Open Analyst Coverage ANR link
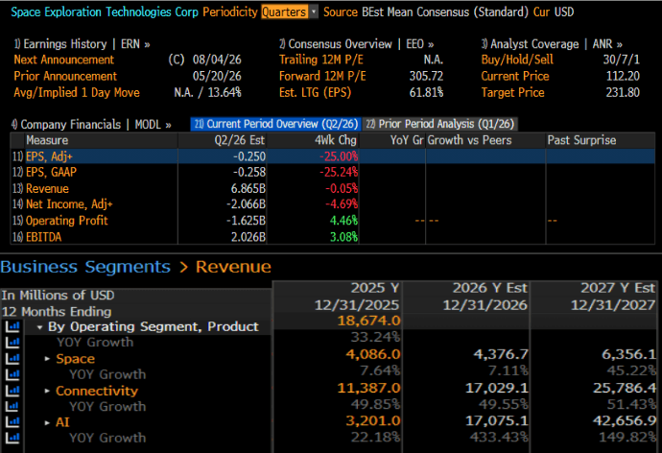Image resolution: width=662 pixels, height=453 pixels. pos(552,44)
